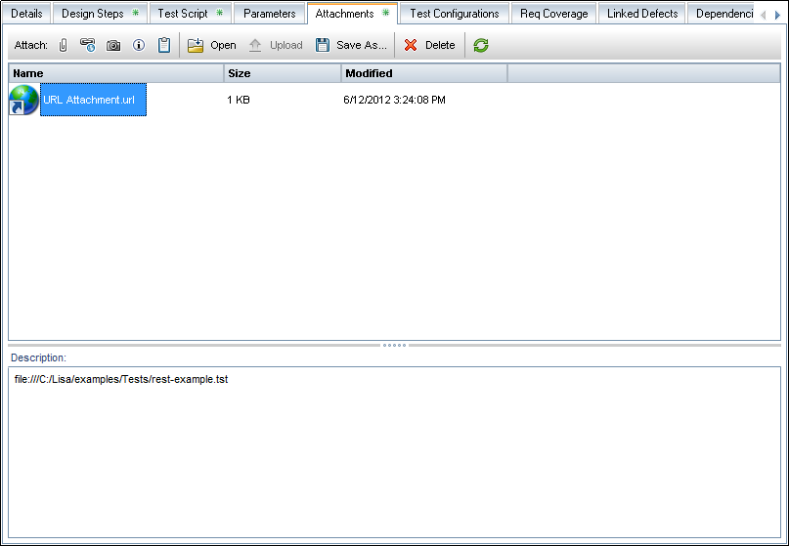
Task: Switch to the Req Coverage tab
Action: [x=554, y=14]
